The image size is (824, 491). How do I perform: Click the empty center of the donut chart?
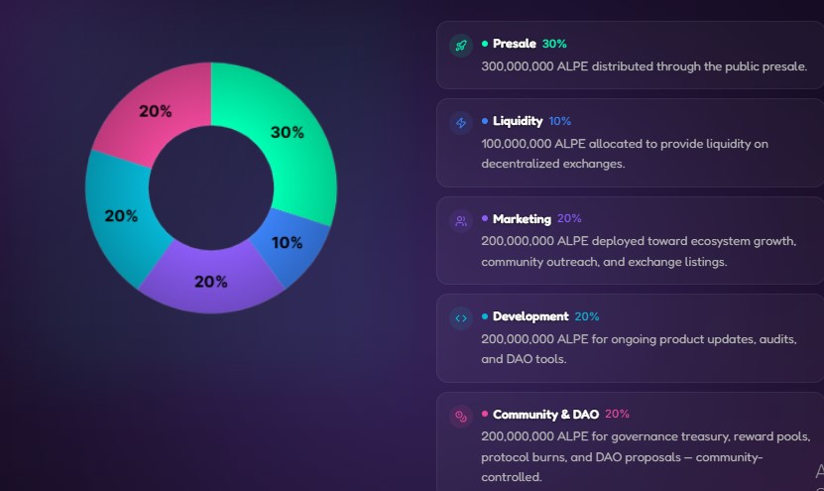pyautogui.click(x=210, y=187)
